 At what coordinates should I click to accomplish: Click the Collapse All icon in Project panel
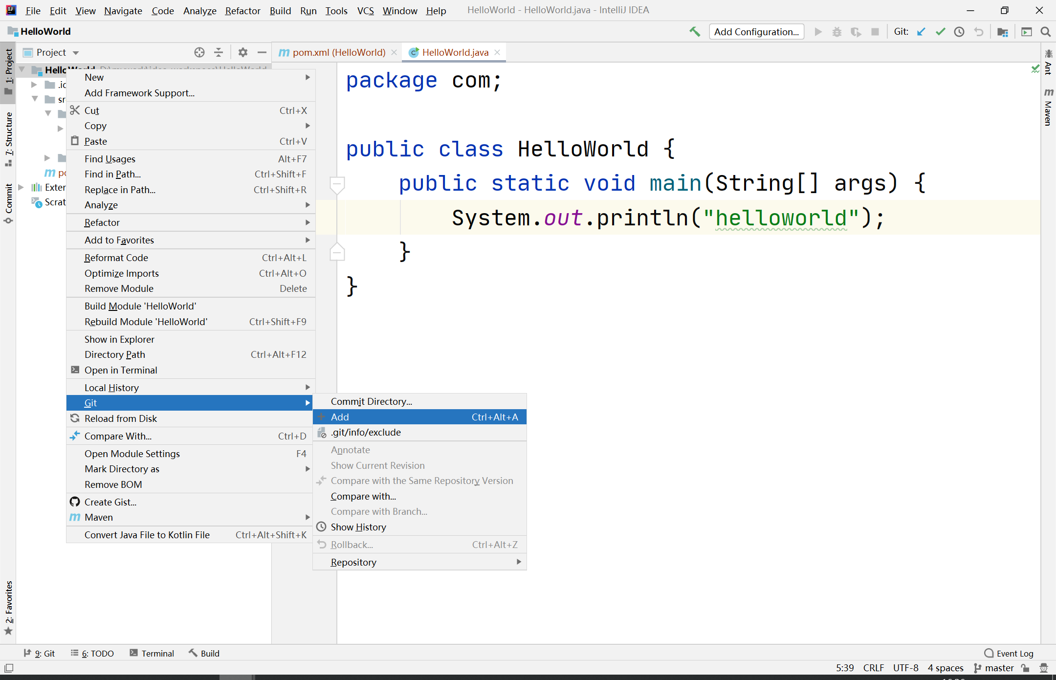pos(219,52)
